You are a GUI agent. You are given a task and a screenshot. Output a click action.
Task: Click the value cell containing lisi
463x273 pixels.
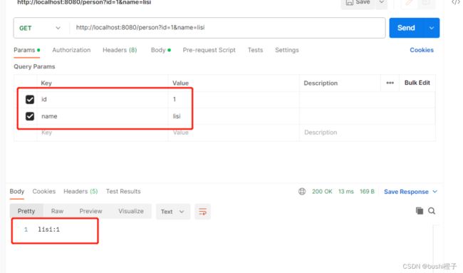[234, 116]
